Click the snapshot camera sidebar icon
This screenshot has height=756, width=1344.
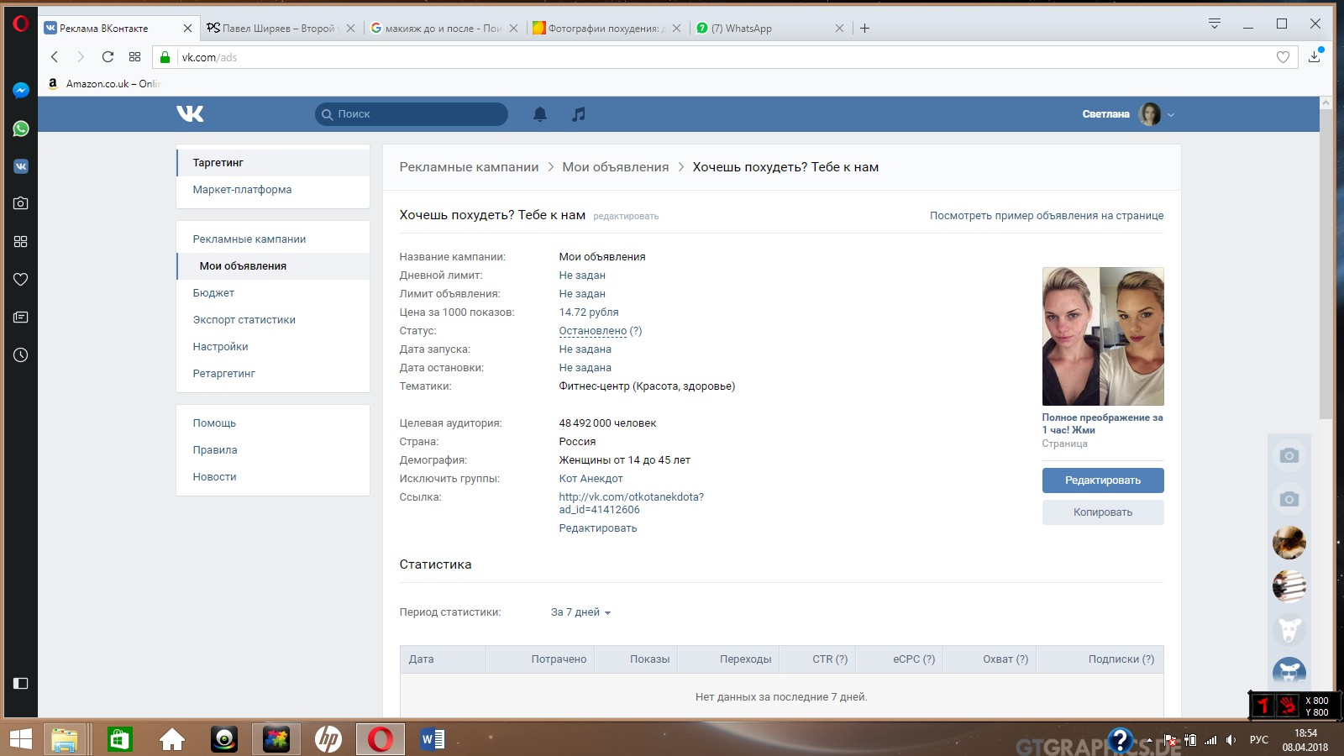[x=21, y=203]
